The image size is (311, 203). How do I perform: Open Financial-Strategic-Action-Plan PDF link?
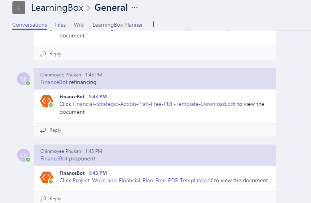pyautogui.click(x=154, y=104)
